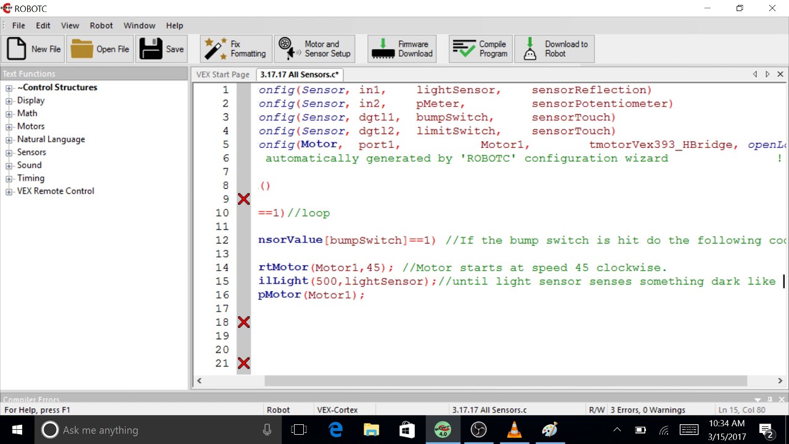
Task: Click the stopMotor(Motor1) code on line 16
Action: pyautogui.click(x=311, y=295)
